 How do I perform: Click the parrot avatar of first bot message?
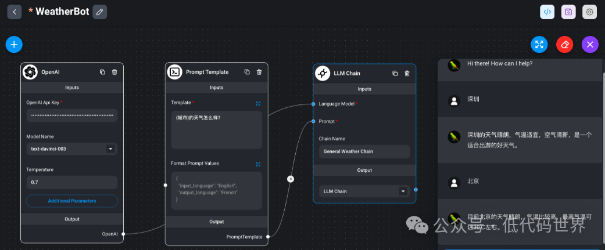(454, 65)
